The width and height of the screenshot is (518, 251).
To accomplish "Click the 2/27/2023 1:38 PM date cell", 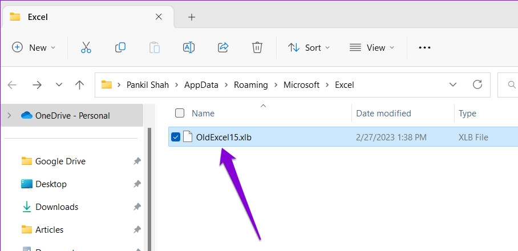I will click(x=391, y=137).
